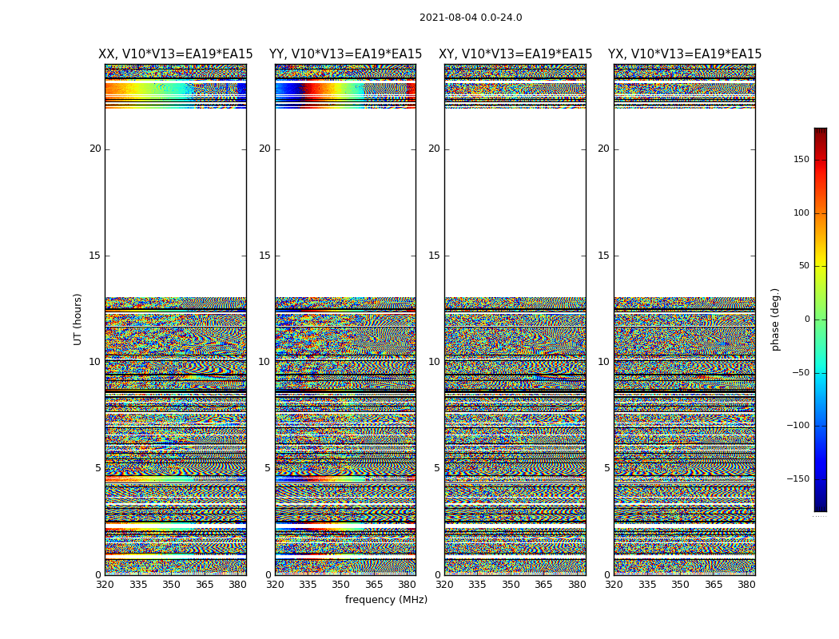Click the frequency (MHz) x-axis label
The height and width of the screenshot is (639, 839).
tap(386, 599)
